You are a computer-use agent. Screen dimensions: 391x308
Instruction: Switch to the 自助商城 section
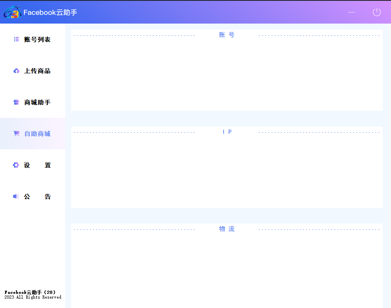[x=37, y=134]
